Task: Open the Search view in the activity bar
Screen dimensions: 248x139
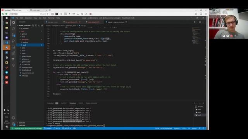Action: click(x=13, y=29)
